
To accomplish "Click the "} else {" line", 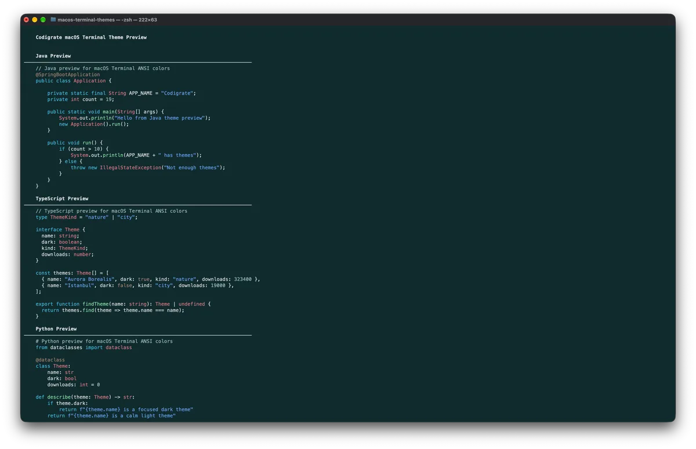I will point(71,161).
